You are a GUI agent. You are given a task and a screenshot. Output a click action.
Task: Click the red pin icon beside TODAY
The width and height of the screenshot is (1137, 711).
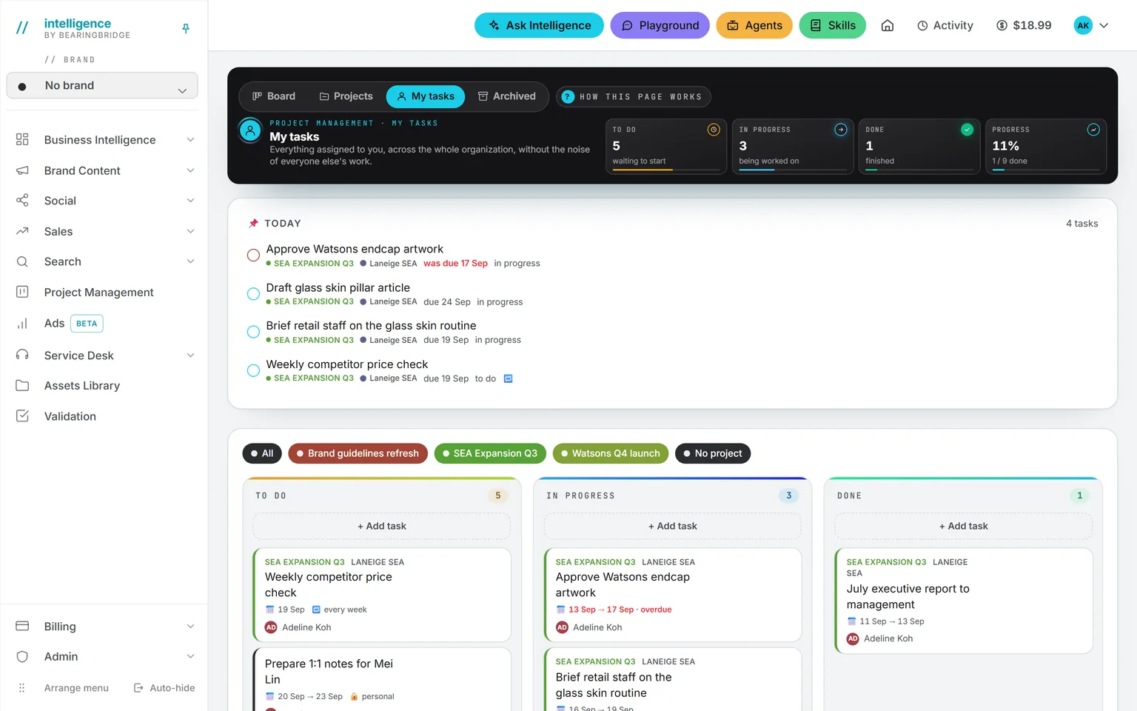coord(253,223)
